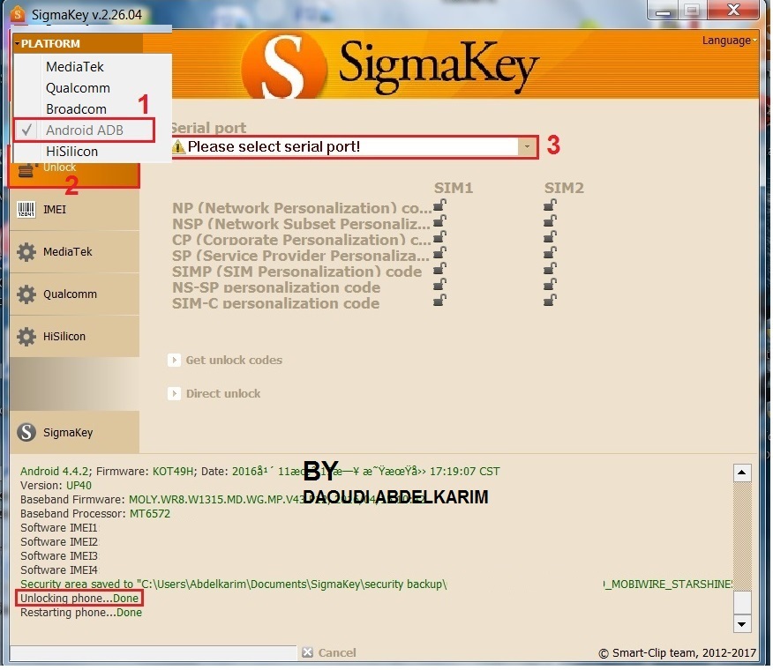
Task: Click the SIM1 SP lock icon
Action: point(439,253)
